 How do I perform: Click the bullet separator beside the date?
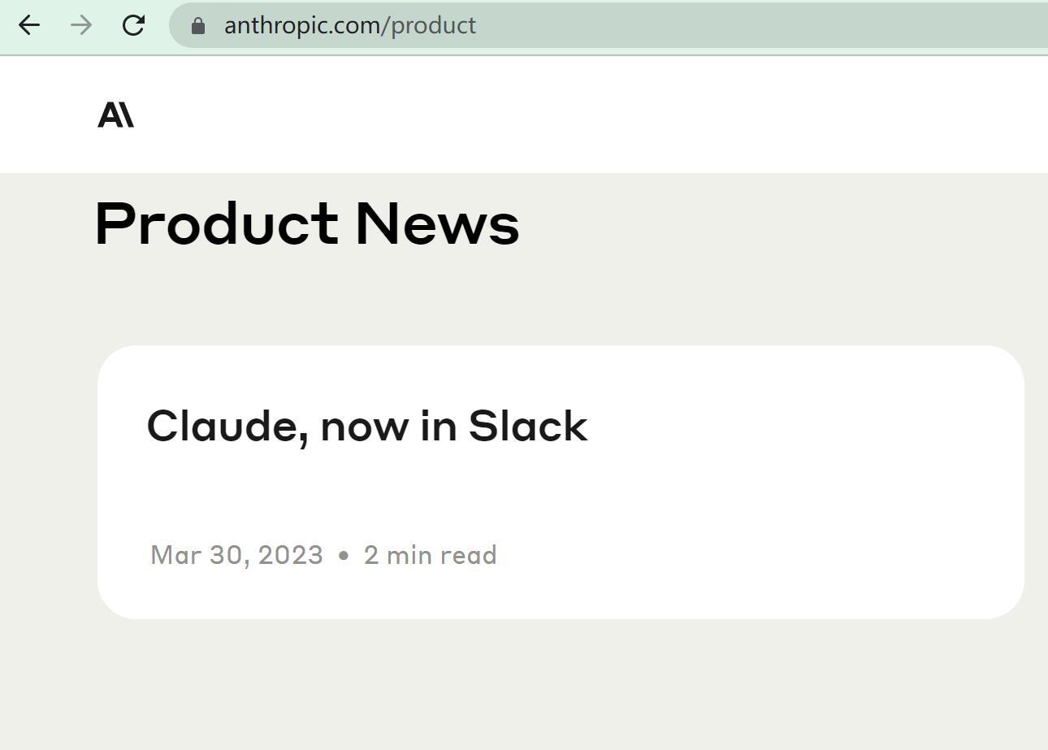pyautogui.click(x=343, y=556)
